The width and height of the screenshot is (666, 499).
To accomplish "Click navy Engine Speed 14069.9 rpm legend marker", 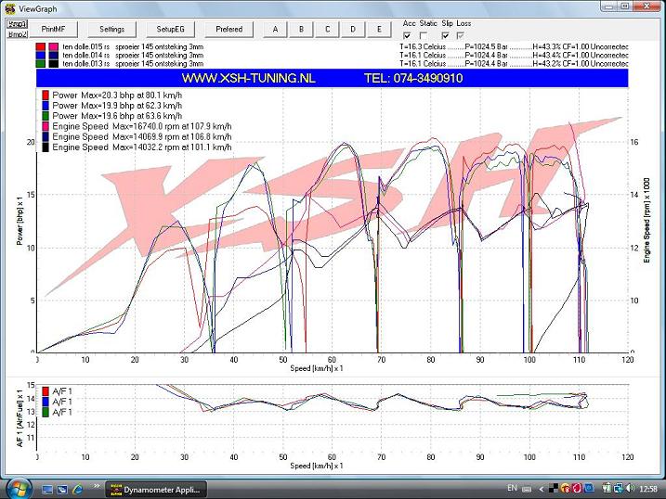I will pyautogui.click(x=46, y=137).
